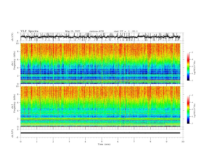Click time axis tick label 7

(x=134, y=142)
